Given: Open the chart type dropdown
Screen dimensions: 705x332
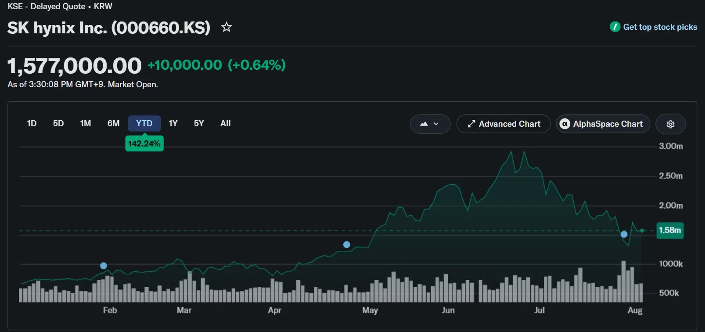Looking at the screenshot, I should coord(430,124).
